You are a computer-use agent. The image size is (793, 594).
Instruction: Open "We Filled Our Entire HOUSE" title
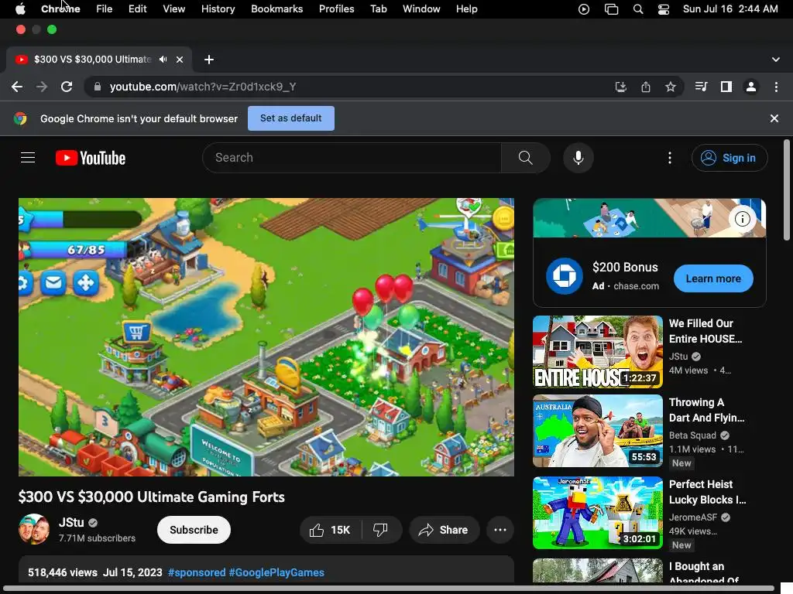click(705, 331)
